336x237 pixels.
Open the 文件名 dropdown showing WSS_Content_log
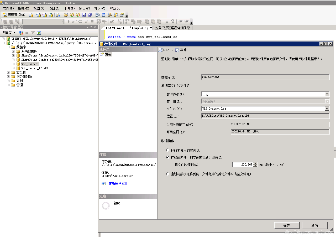327,109
